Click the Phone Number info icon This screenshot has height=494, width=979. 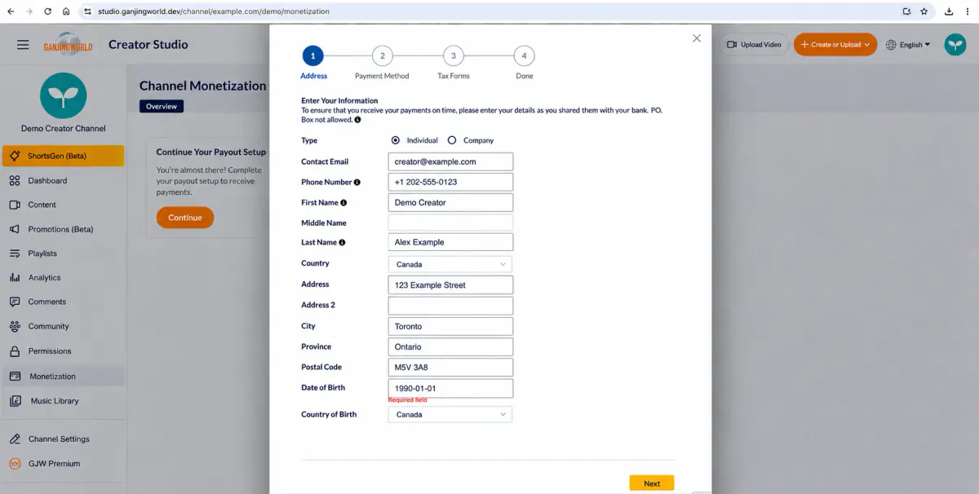[x=357, y=183]
